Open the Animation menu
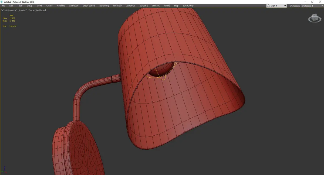 pyautogui.click(x=74, y=6)
